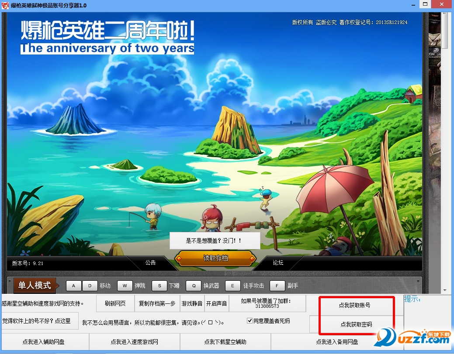
Task: Click the 著作权登记号 copyright text
Action: [x=373, y=22]
